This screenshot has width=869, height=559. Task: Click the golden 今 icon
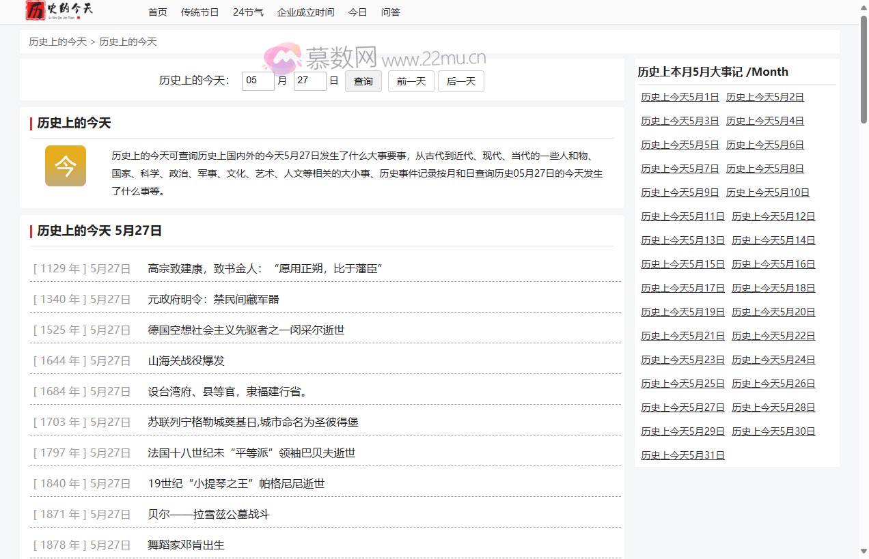click(65, 165)
